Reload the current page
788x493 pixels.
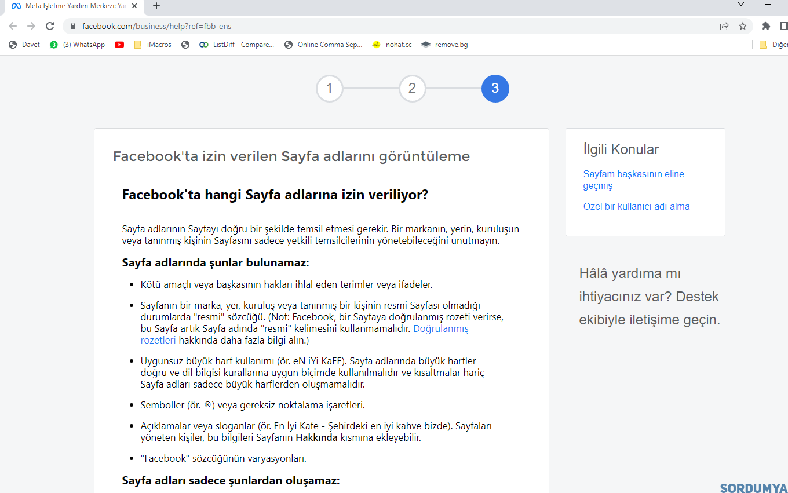click(x=50, y=26)
